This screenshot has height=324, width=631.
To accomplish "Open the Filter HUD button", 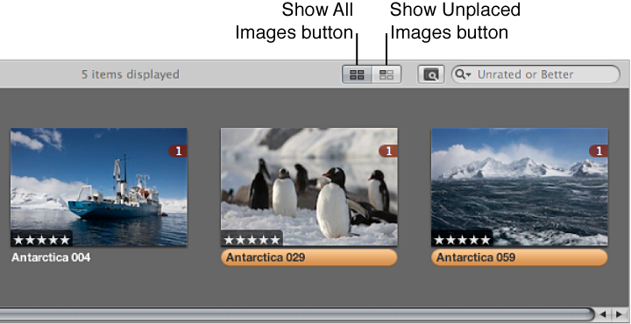I will click(x=430, y=74).
